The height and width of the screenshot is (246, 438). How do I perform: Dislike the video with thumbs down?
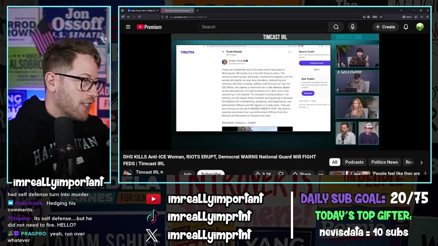[281, 173]
